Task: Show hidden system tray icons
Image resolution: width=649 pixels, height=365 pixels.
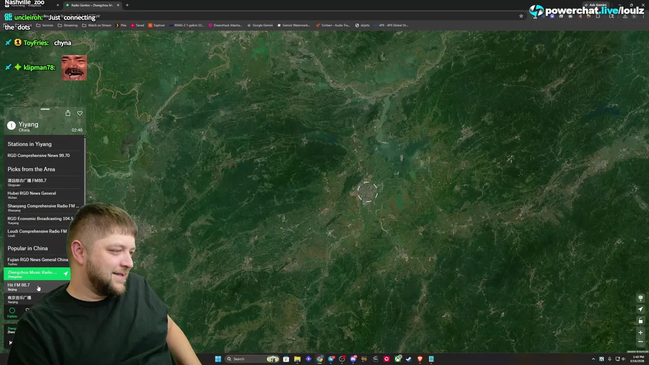Action: (593, 359)
